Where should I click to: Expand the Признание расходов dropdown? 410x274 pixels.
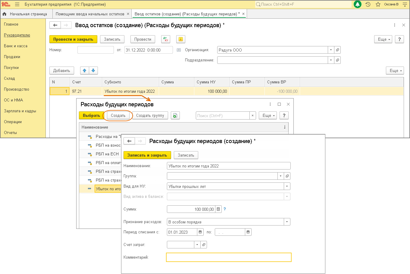click(287, 222)
